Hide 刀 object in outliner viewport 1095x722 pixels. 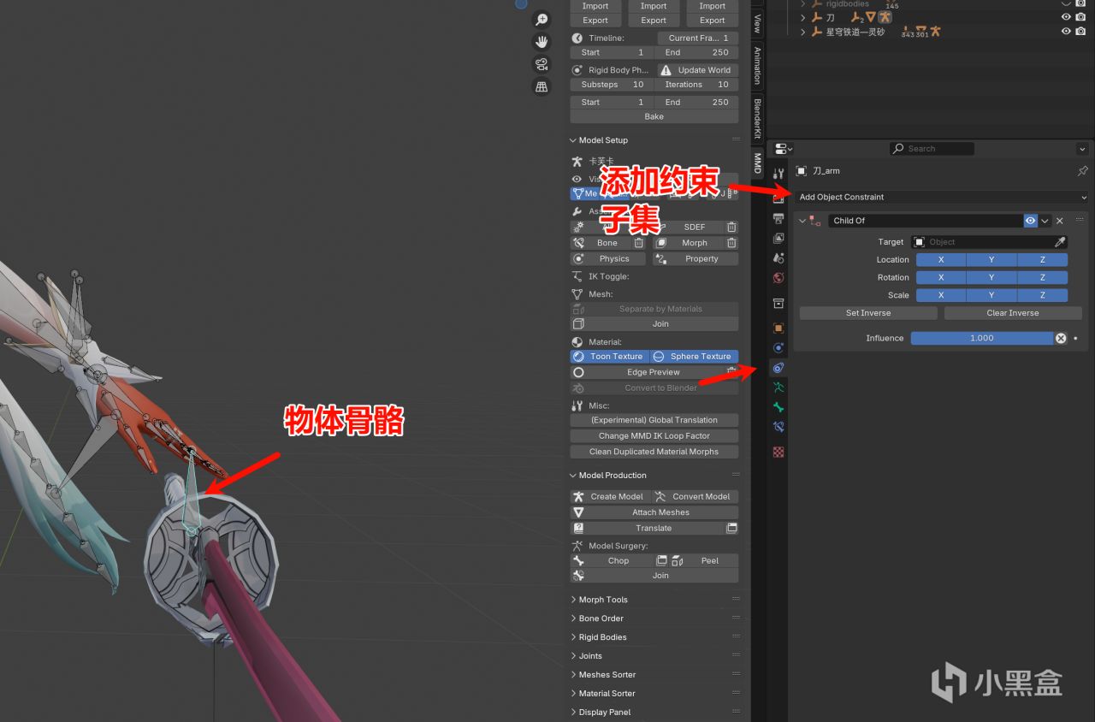1066,17
